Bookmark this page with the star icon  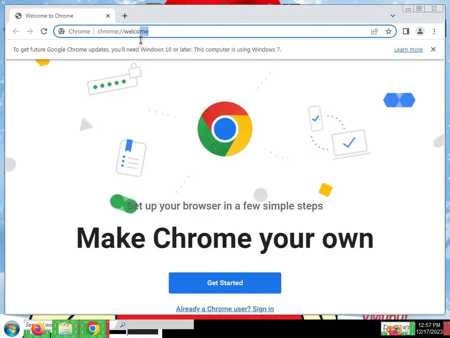click(x=388, y=31)
